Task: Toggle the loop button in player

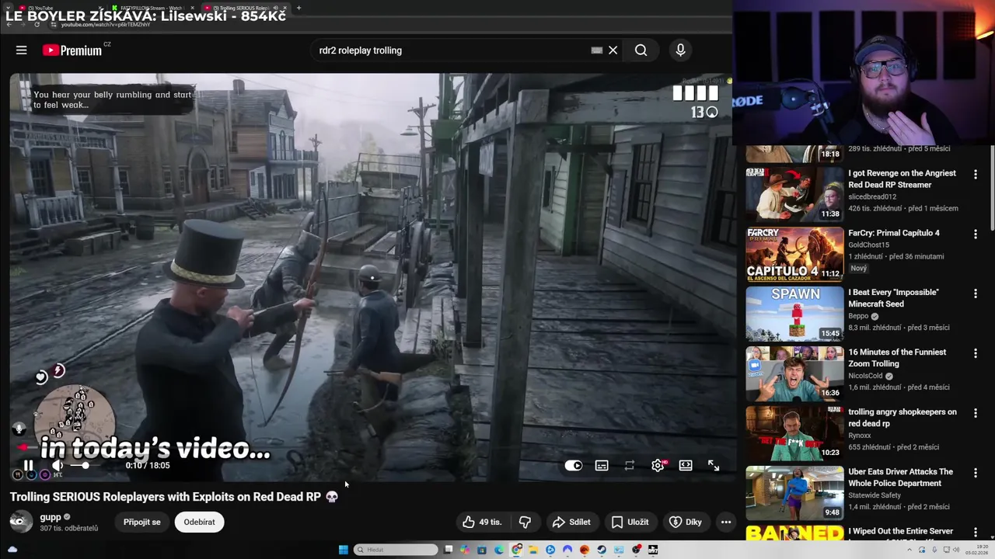Action: click(630, 466)
